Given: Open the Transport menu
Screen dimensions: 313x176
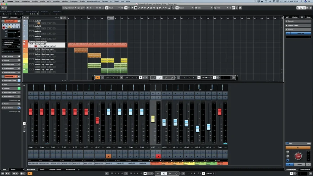Looking at the screenshot, I should (74, 1).
